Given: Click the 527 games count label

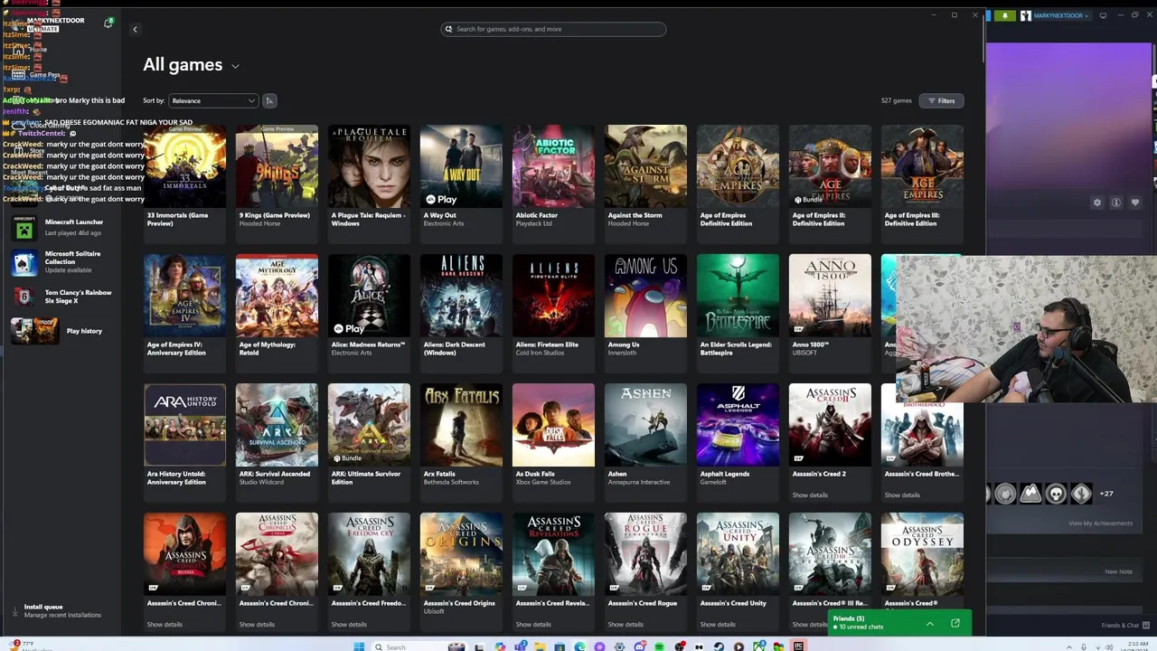Looking at the screenshot, I should tap(896, 100).
